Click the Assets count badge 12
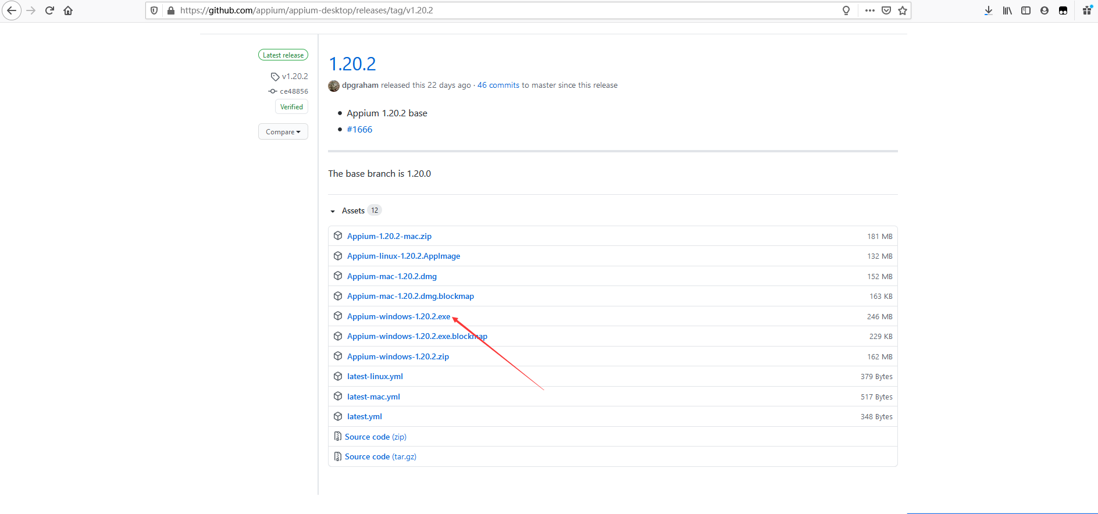This screenshot has width=1098, height=514. coord(375,210)
